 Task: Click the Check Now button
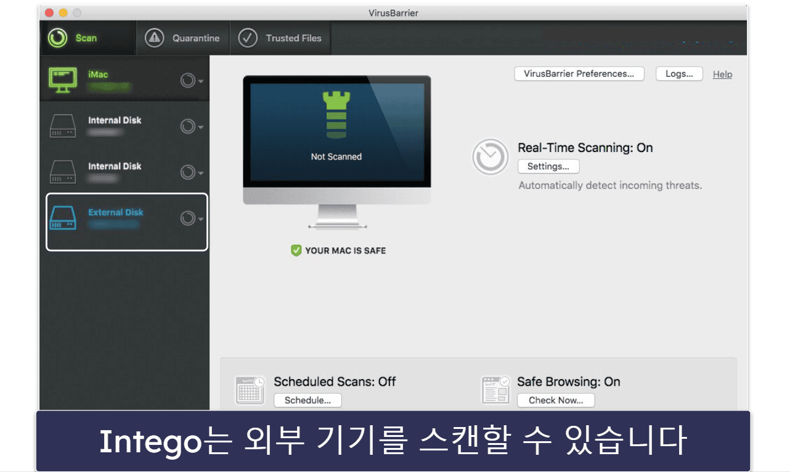point(556,400)
